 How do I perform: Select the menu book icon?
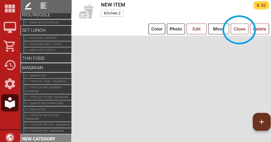[x=10, y=103]
